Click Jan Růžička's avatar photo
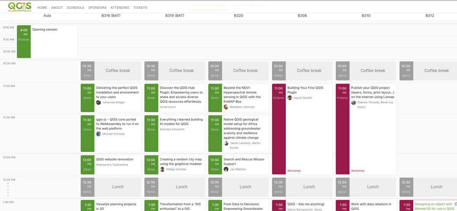457x211 pixels. tap(226, 169)
